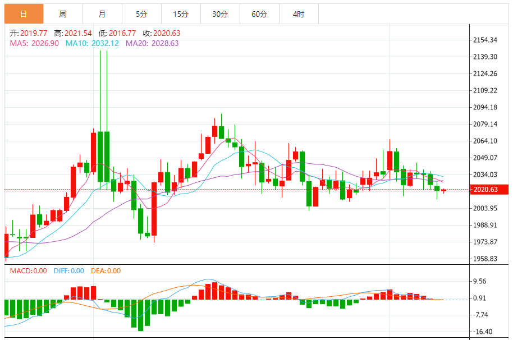Image resolution: width=513 pixels, height=340 pixels.
Task: Click the 2049.07 price axis label
Action: (x=485, y=158)
